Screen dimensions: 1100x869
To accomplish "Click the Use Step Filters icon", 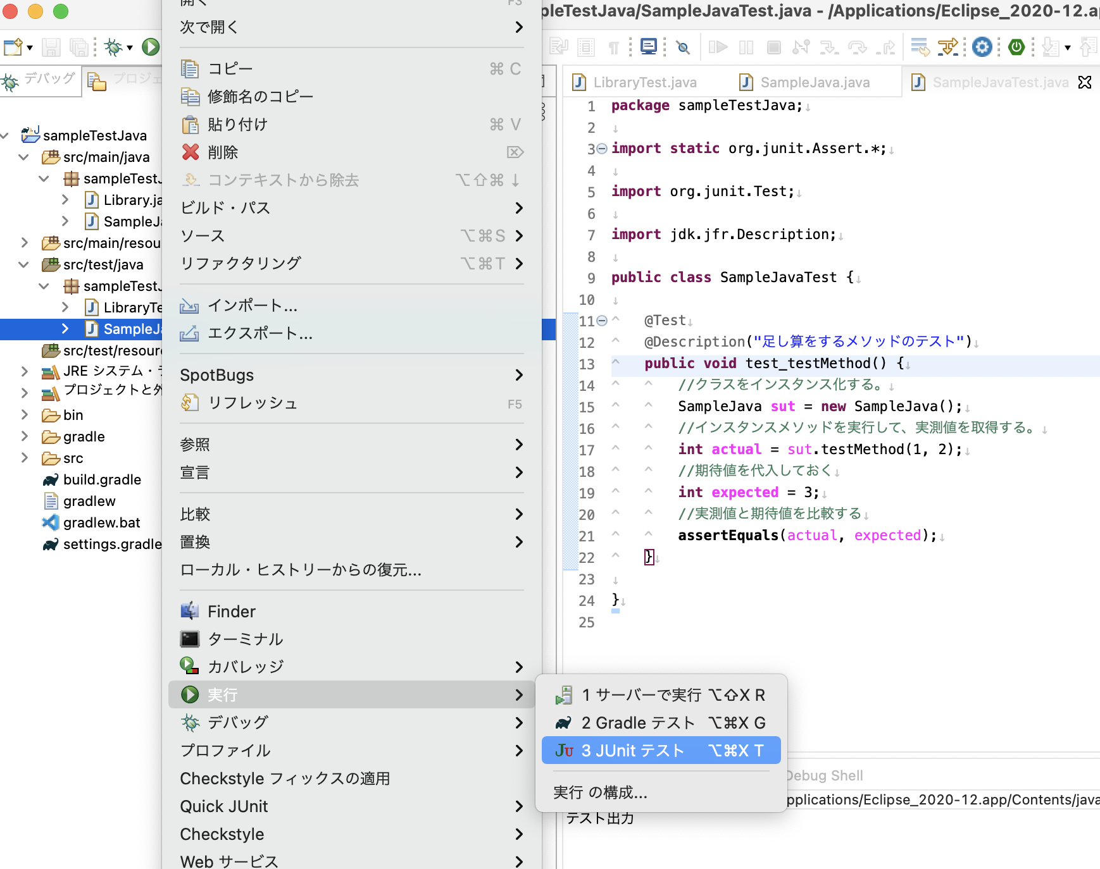I will point(947,47).
